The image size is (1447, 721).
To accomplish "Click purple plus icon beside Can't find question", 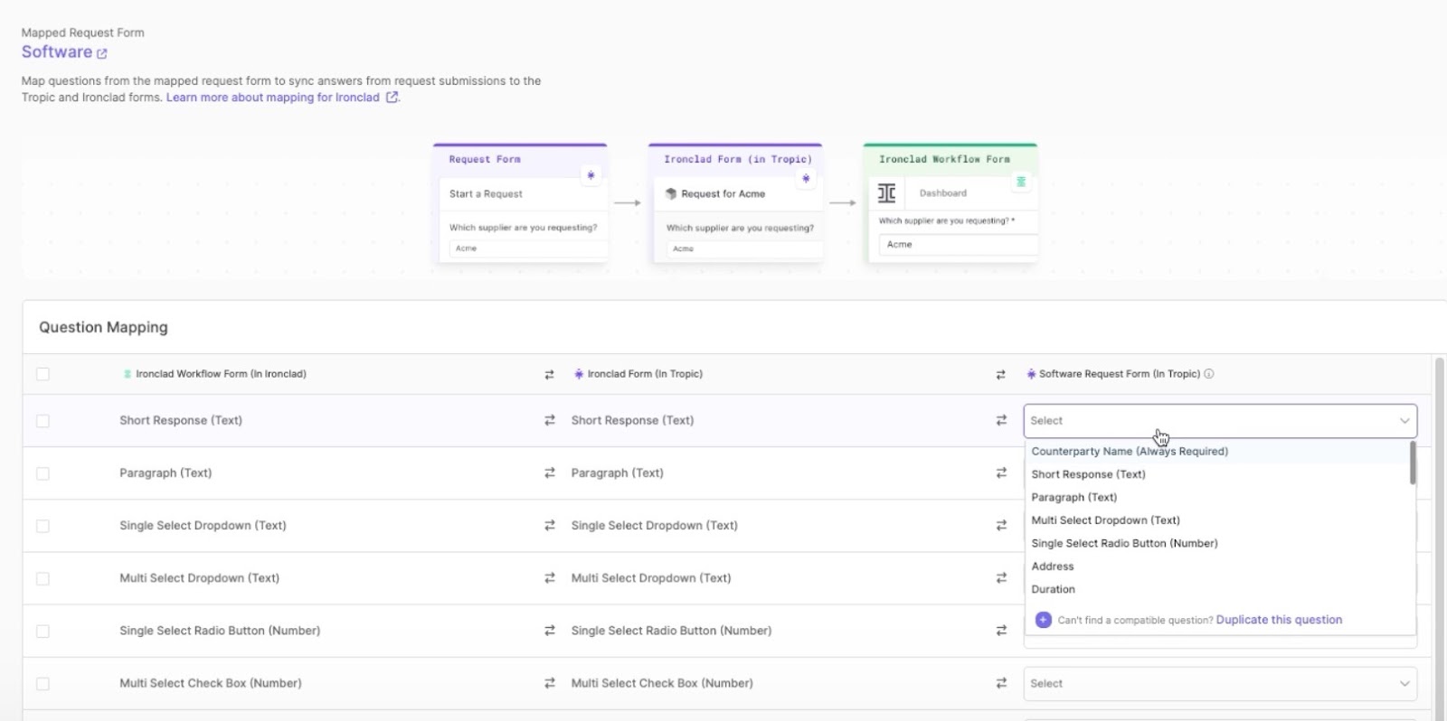I will pyautogui.click(x=1043, y=620).
